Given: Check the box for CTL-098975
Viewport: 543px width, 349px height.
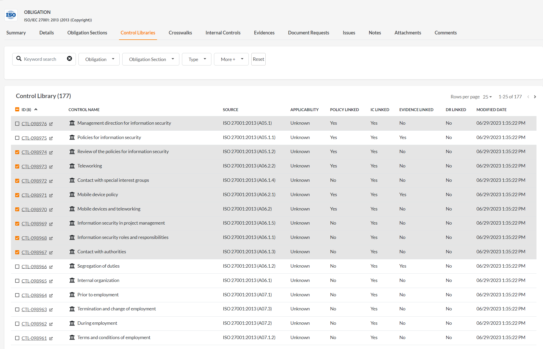Looking at the screenshot, I should coord(17,138).
